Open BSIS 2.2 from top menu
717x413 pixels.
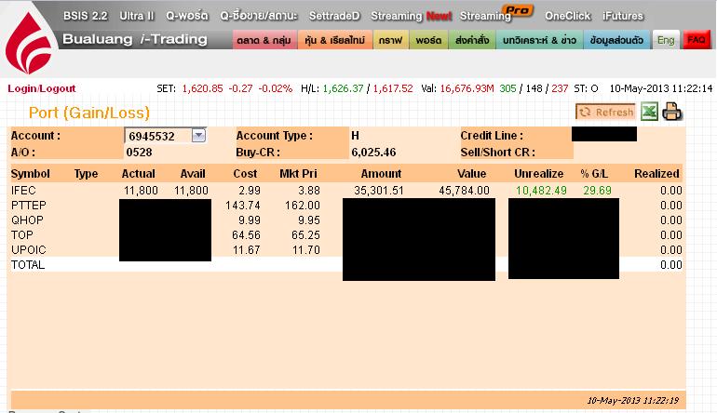point(86,16)
